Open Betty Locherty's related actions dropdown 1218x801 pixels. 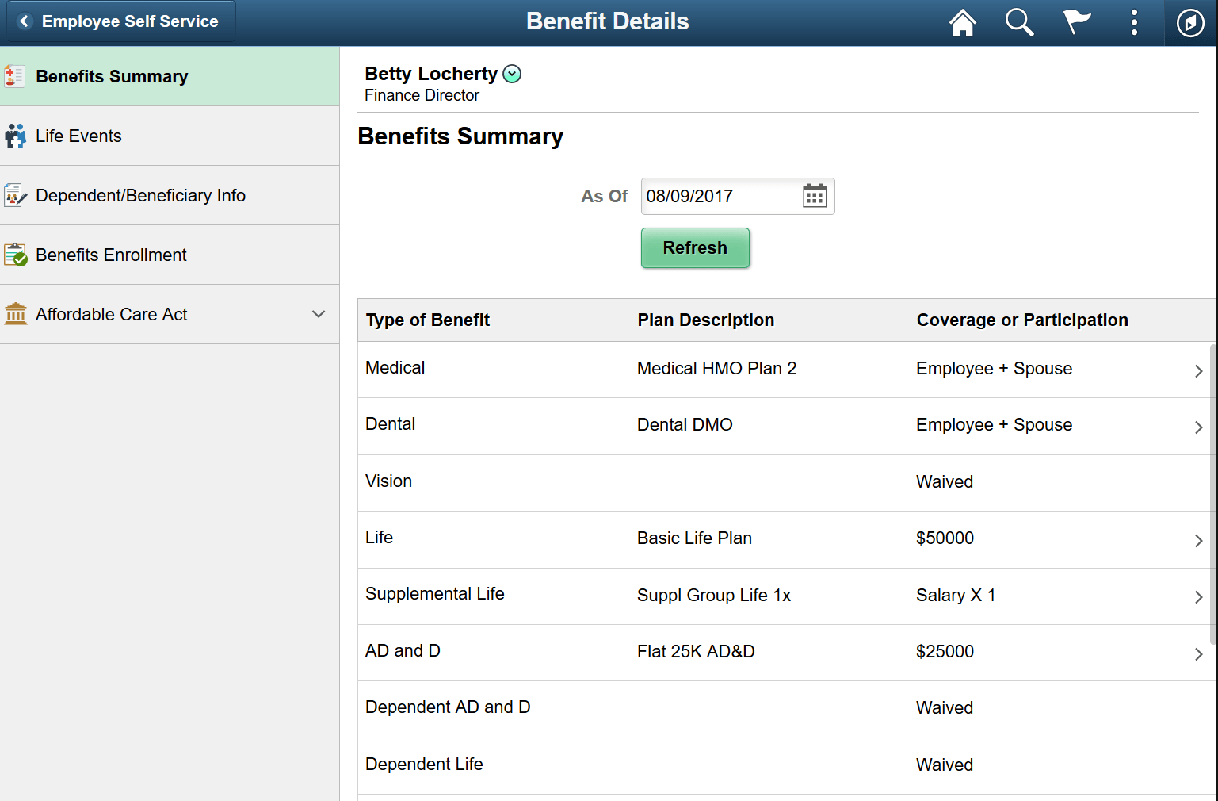512,73
